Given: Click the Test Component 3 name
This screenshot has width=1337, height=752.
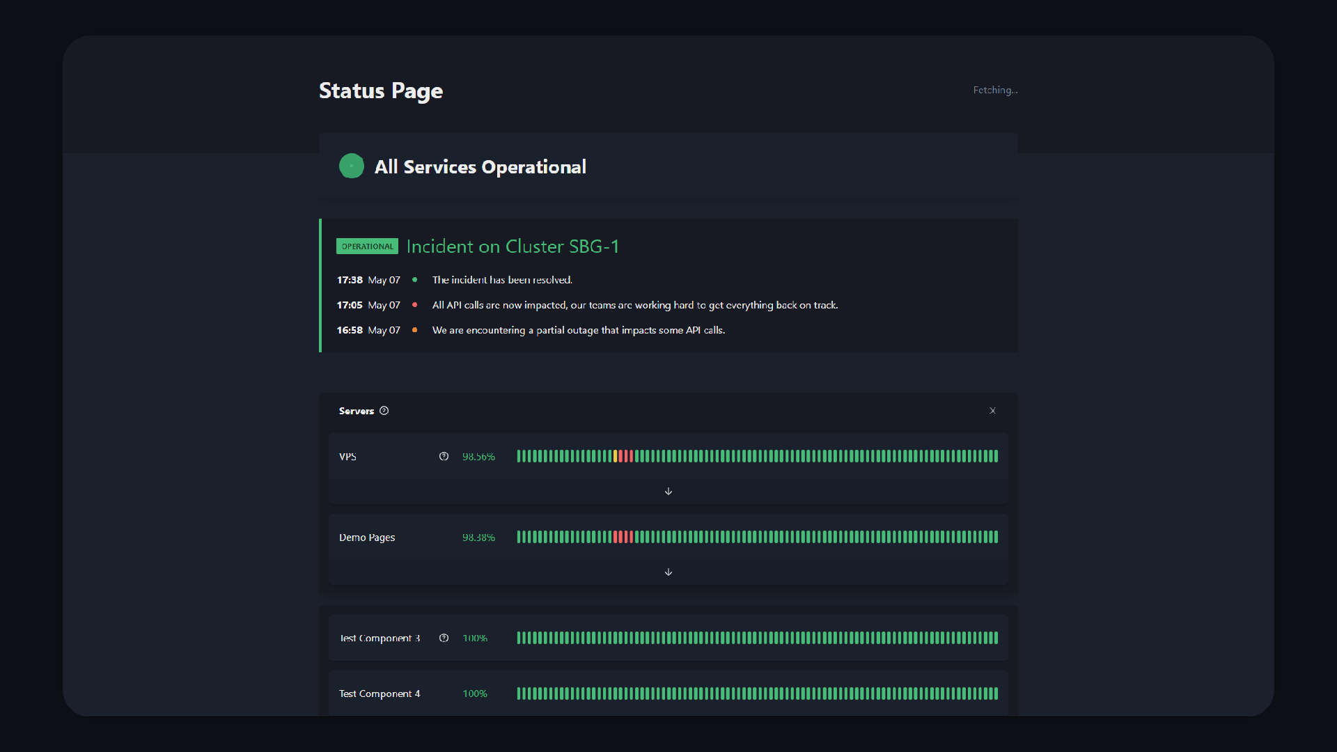Looking at the screenshot, I should 380,638.
